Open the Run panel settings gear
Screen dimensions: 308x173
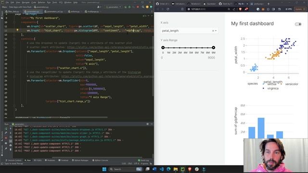[148, 124]
